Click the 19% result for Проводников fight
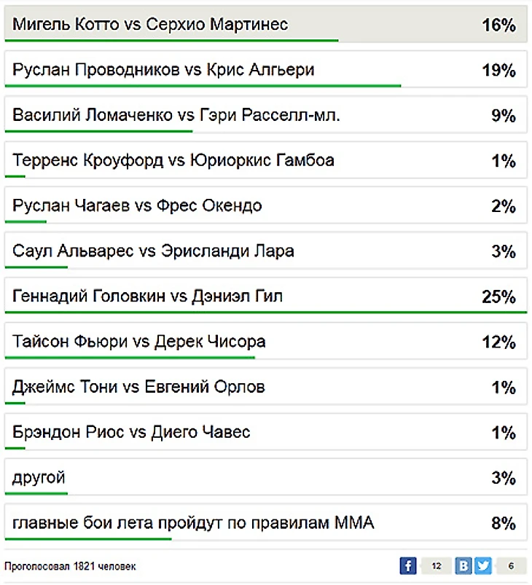Screen dimensions: 532x585 tap(498, 71)
